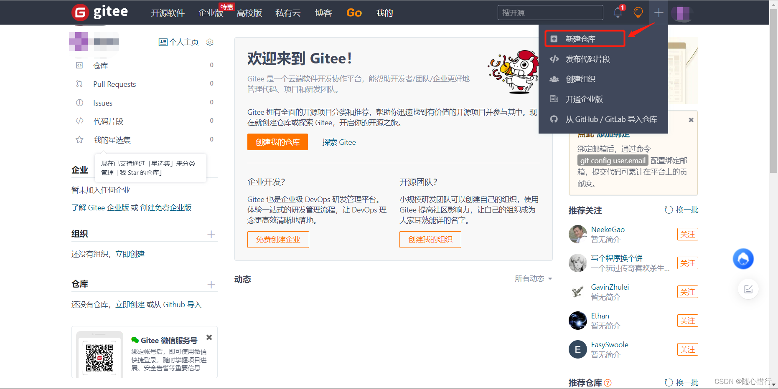Click the Pull Requests sidebar icon

coord(79,84)
